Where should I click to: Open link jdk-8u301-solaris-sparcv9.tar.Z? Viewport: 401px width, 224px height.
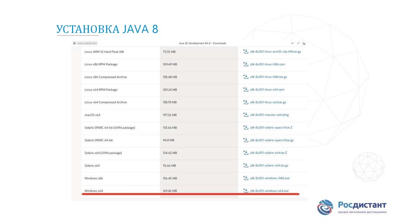[271, 128]
